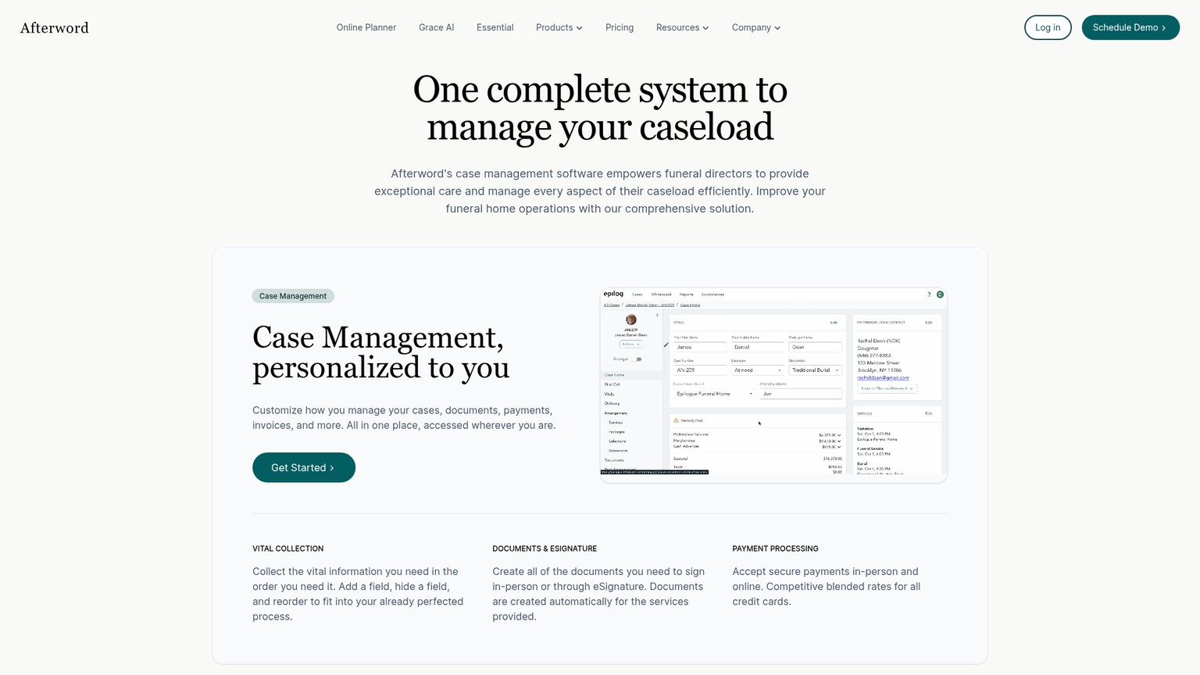Expand the Company dropdown menu

(755, 27)
